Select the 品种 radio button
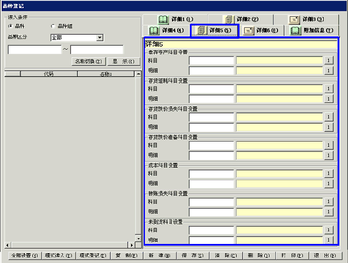Viewport: 348px width, 263px height. (10, 26)
